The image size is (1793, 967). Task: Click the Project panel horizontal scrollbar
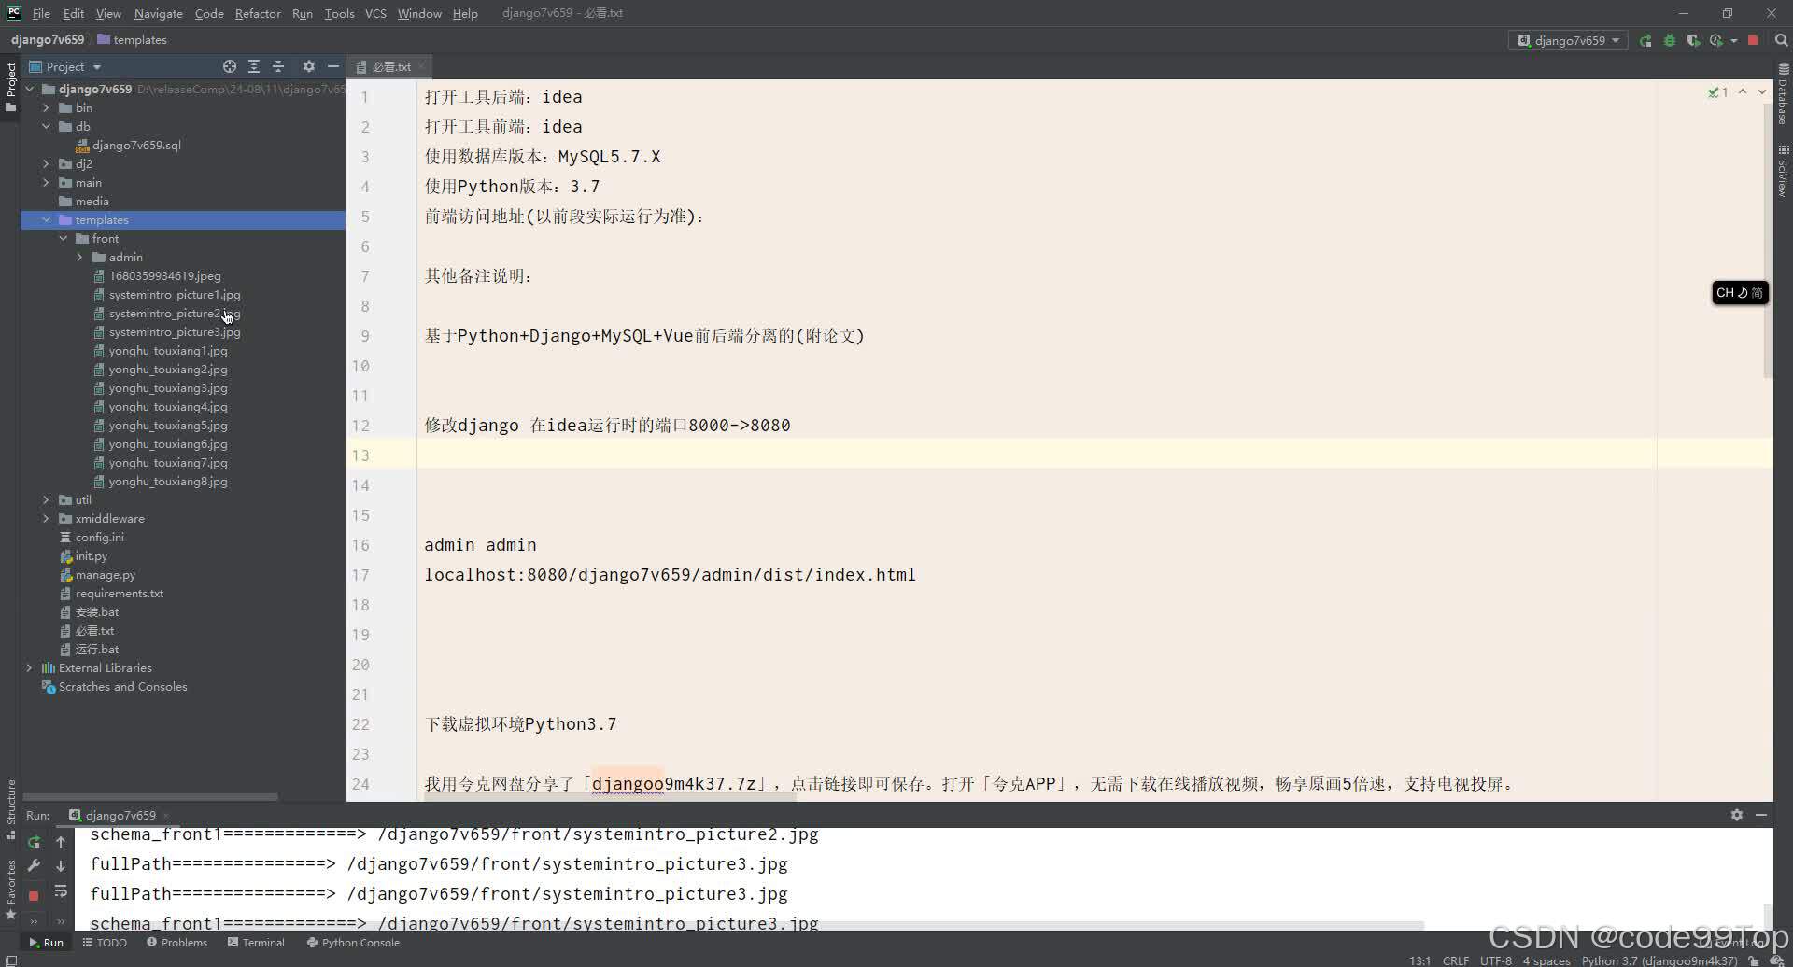(x=149, y=796)
